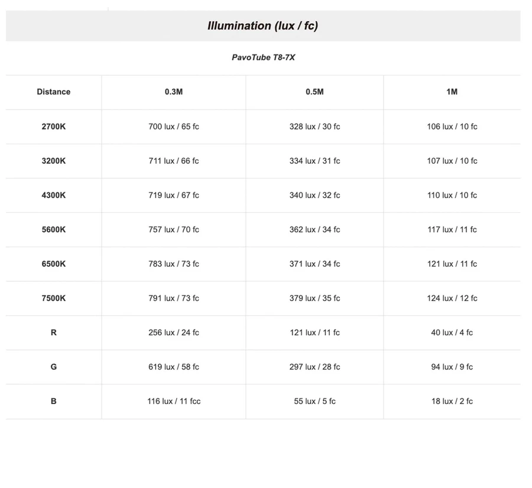Click the 18 lux / 2 fc cell

coord(452,401)
